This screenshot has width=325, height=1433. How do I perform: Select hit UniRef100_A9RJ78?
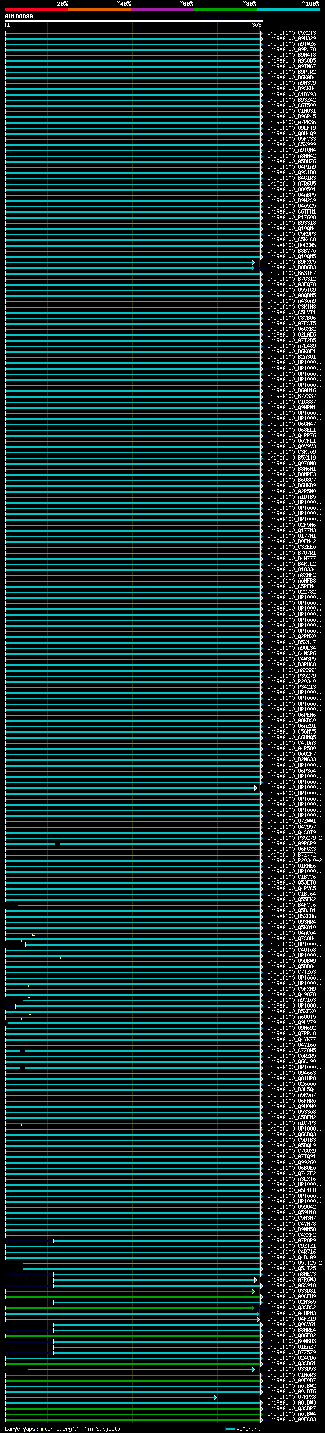pyautogui.click(x=291, y=49)
